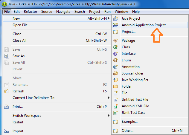Open the Edit menu

pos(17,12)
